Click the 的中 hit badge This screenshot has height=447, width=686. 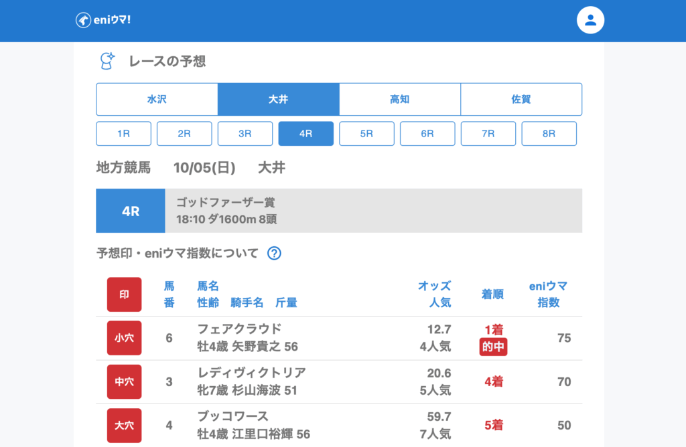click(493, 347)
